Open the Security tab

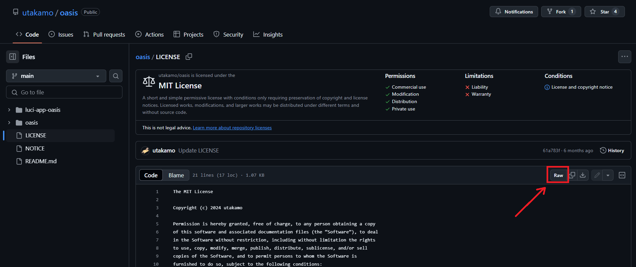(x=228, y=35)
